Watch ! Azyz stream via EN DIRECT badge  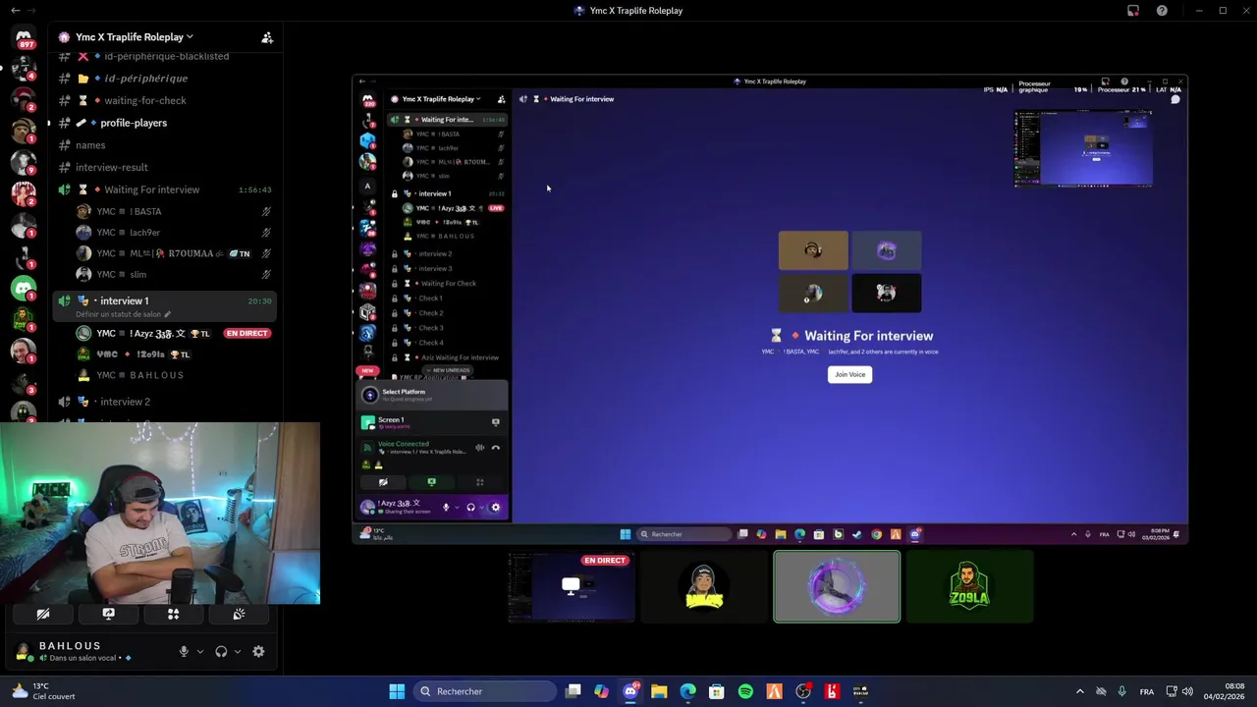point(246,333)
